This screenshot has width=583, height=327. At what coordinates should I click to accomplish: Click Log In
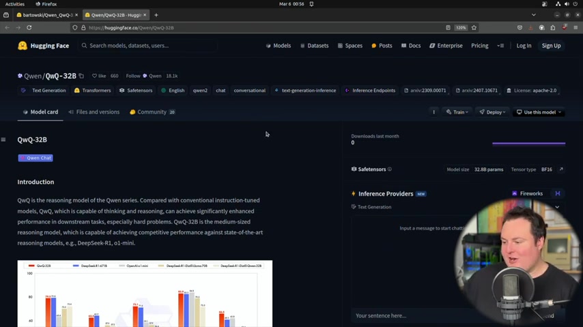(x=524, y=46)
